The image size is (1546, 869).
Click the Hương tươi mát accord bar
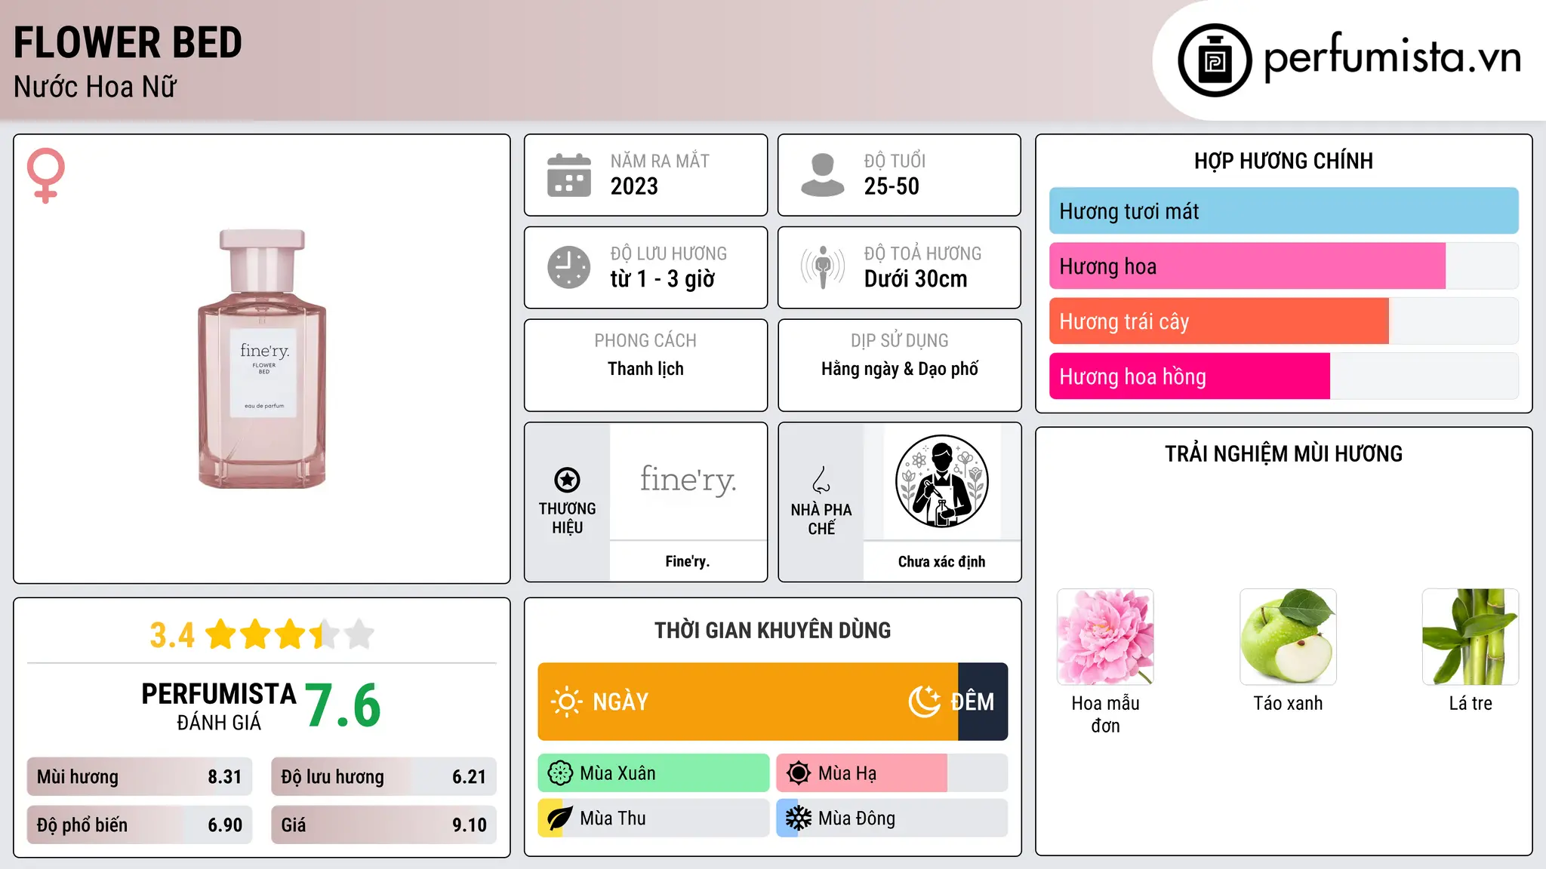(x=1283, y=211)
